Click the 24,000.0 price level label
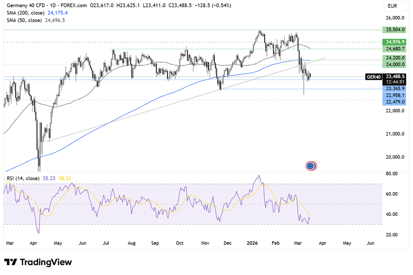Screen dimensions: 413x275 pyautogui.click(x=395, y=64)
